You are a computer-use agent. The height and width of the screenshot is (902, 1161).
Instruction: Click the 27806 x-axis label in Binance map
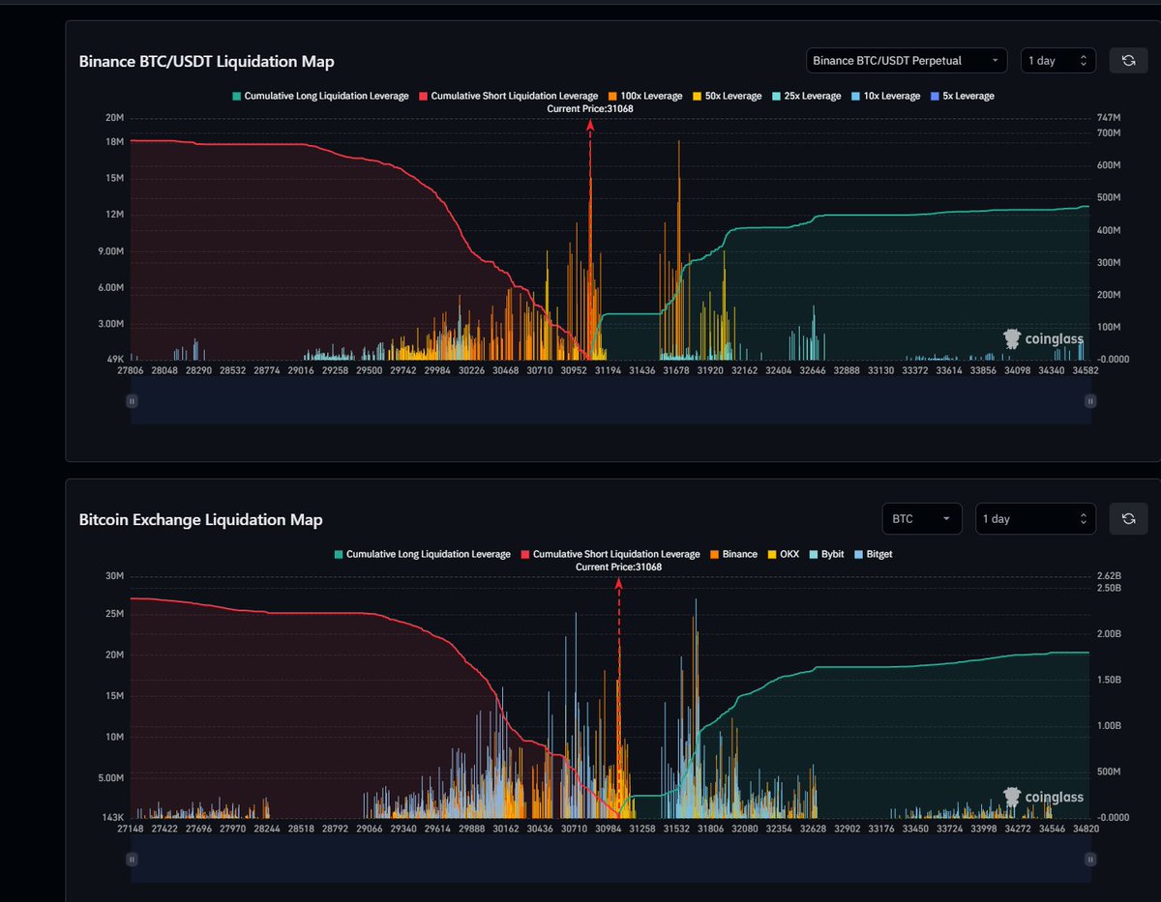[131, 370]
